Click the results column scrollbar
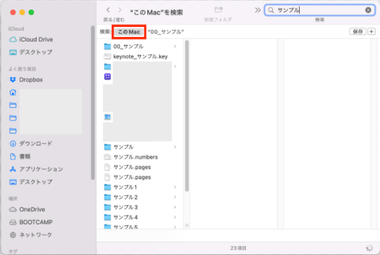Image resolution: width=380 pixels, height=255 pixels. tap(187, 116)
